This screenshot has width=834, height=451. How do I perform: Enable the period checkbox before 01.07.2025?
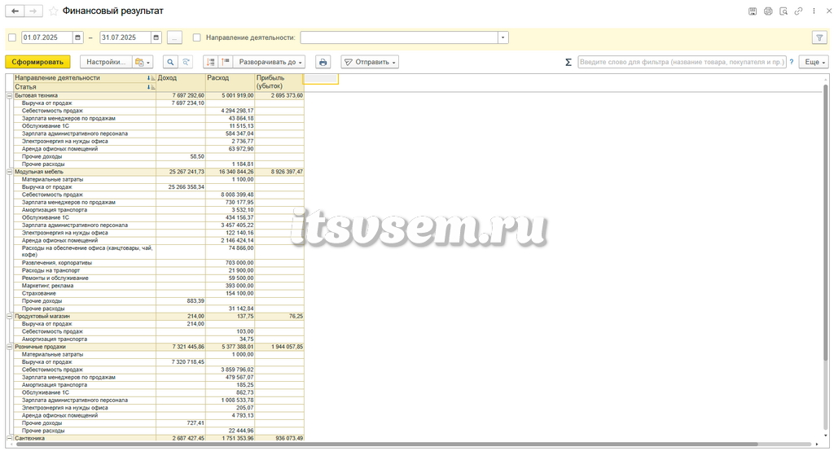pos(12,37)
